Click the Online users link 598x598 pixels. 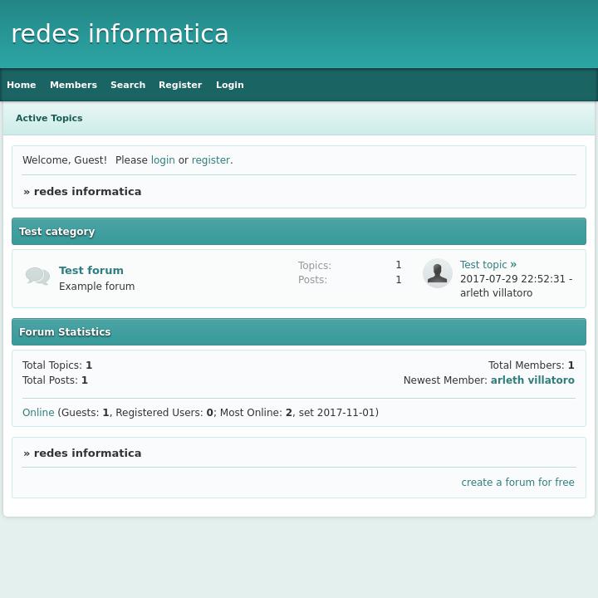click(x=38, y=413)
